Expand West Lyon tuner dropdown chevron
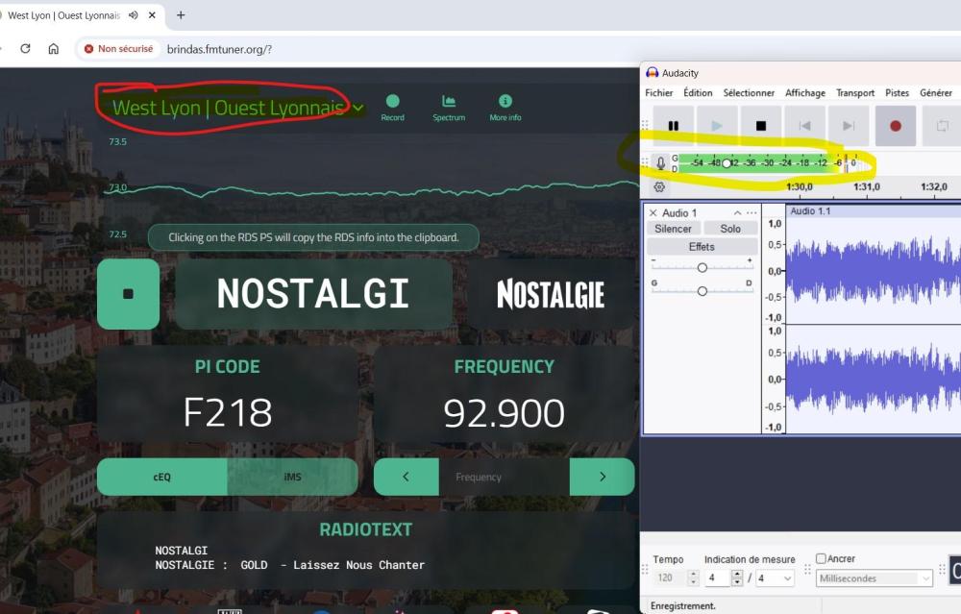 [358, 109]
